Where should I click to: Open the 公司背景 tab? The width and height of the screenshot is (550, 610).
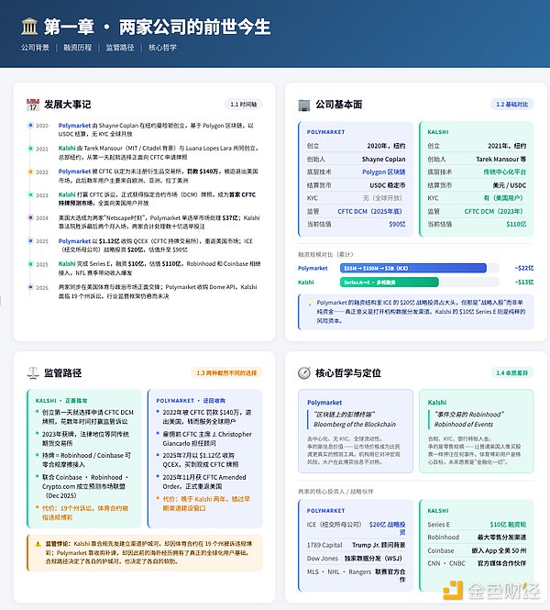coord(36,47)
